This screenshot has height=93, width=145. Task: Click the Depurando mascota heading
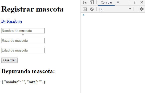[x=28, y=71]
